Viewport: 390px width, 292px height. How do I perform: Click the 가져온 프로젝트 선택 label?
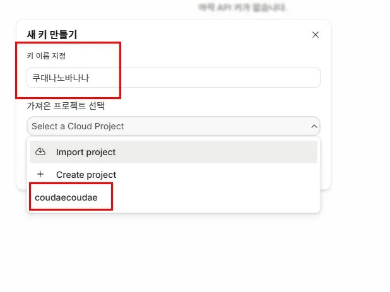[66, 105]
